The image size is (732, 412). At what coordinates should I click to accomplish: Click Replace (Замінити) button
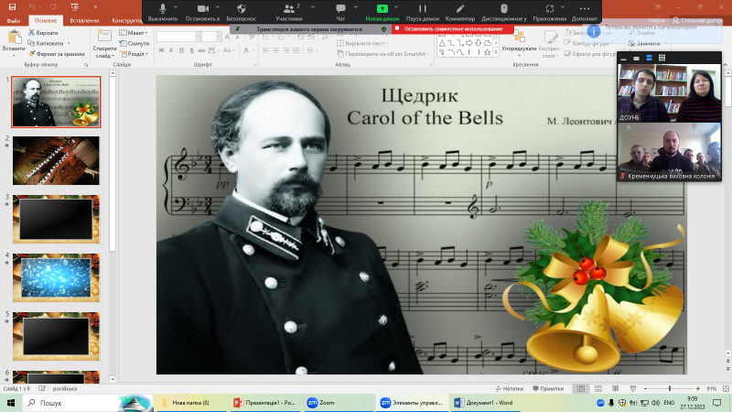click(647, 43)
